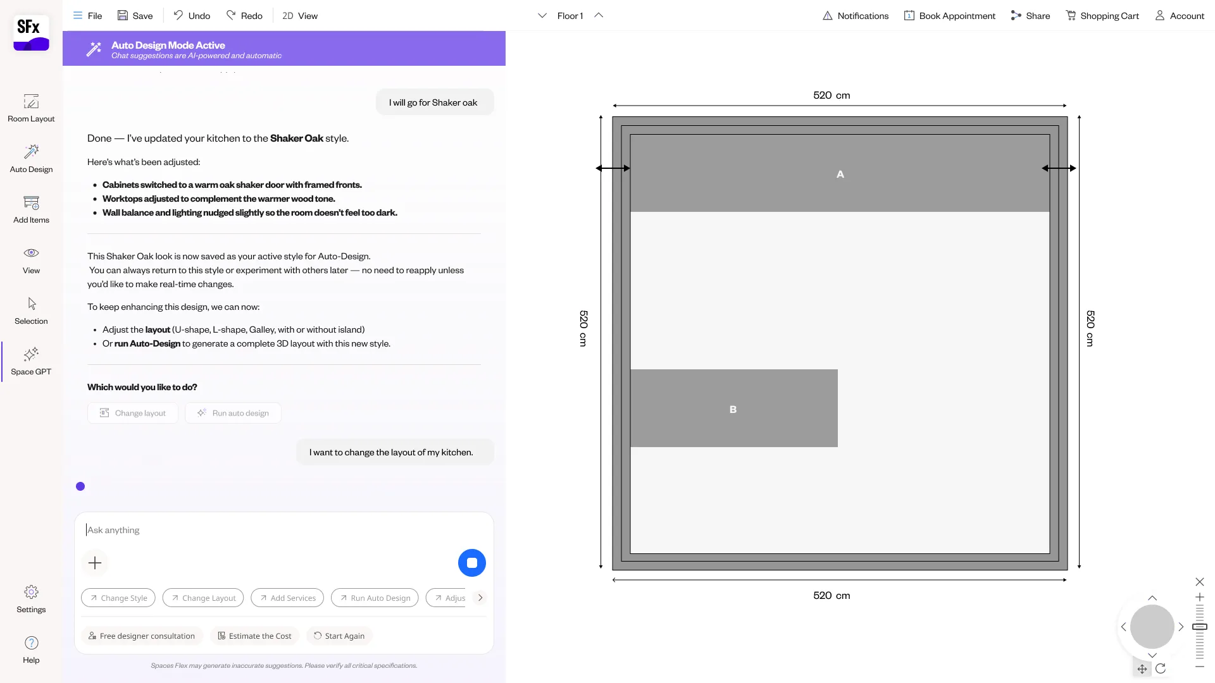This screenshot has width=1215, height=683.
Task: Activate the Selection cursor tool
Action: coord(31,311)
